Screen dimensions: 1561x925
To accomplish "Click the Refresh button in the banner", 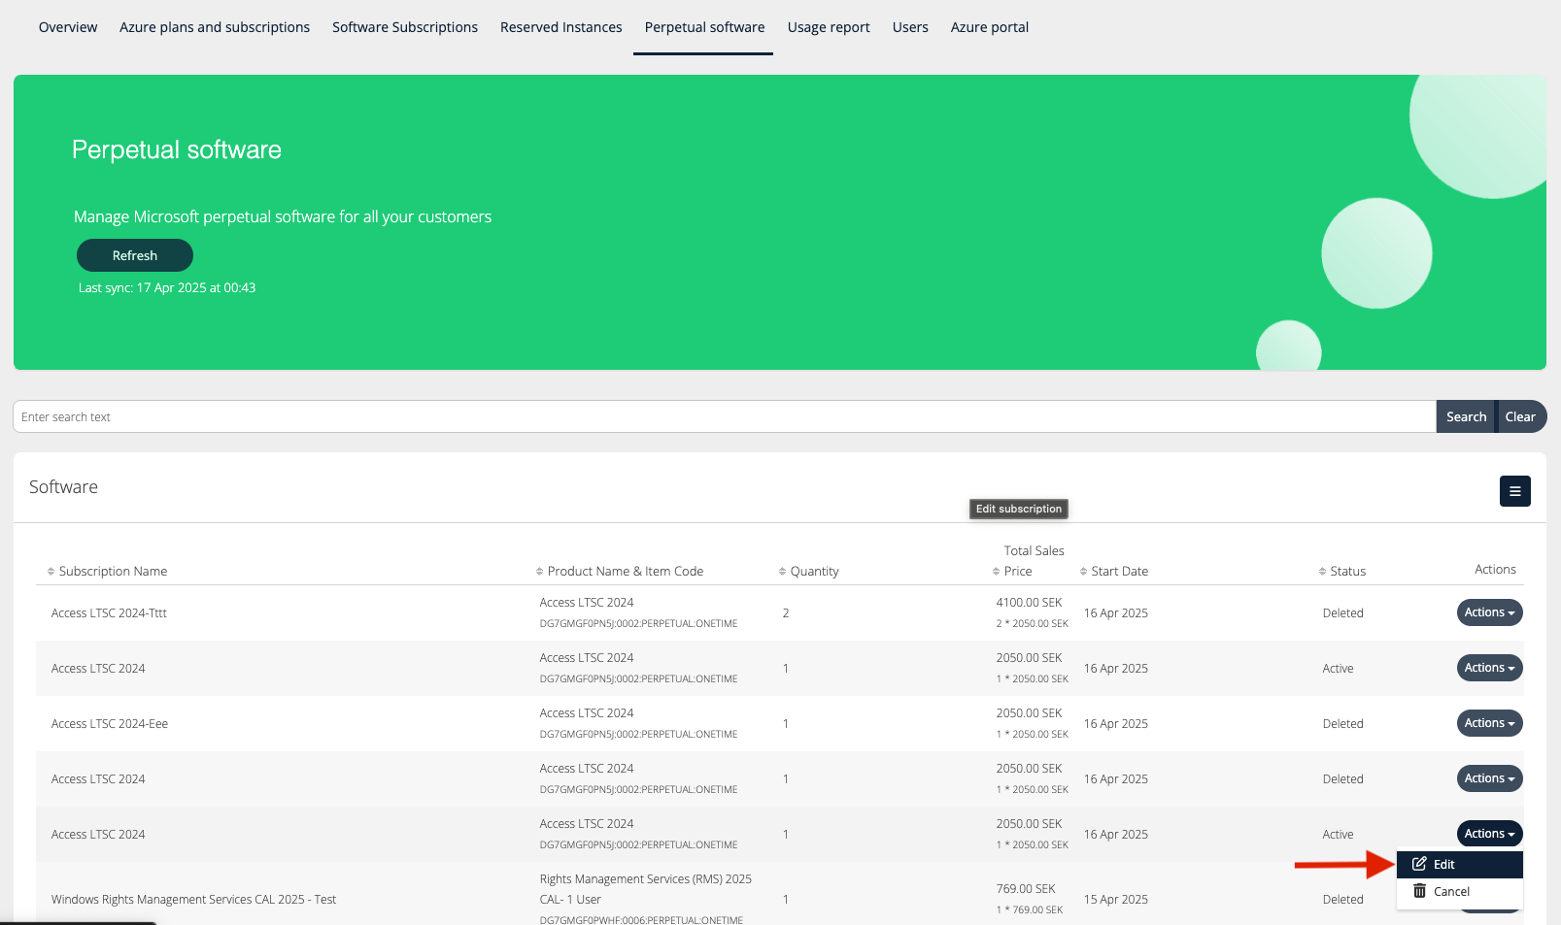I will click(x=135, y=255).
